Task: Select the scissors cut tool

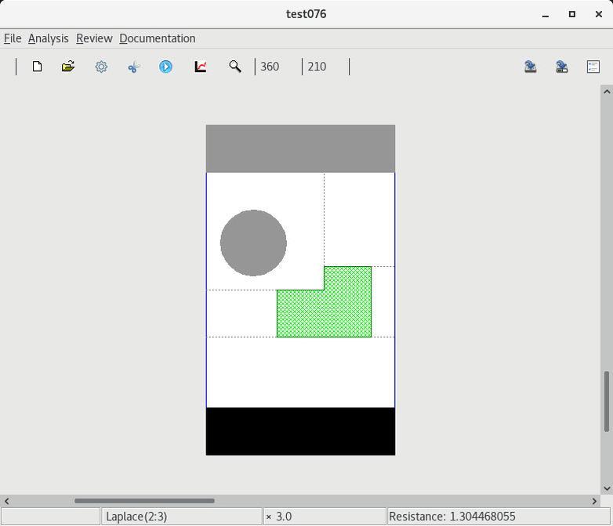Action: click(133, 67)
